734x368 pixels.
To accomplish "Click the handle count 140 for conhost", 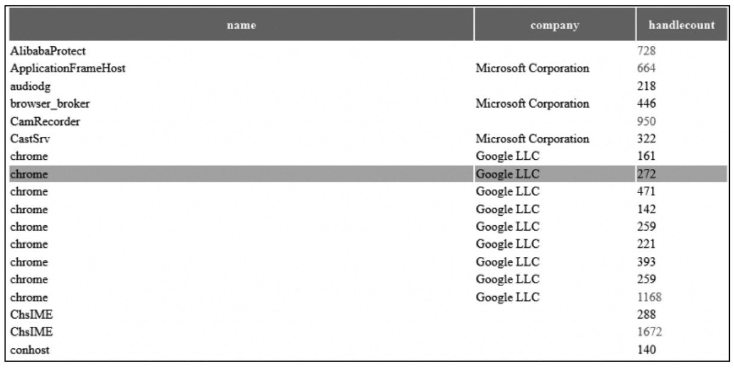I will tap(645, 350).
